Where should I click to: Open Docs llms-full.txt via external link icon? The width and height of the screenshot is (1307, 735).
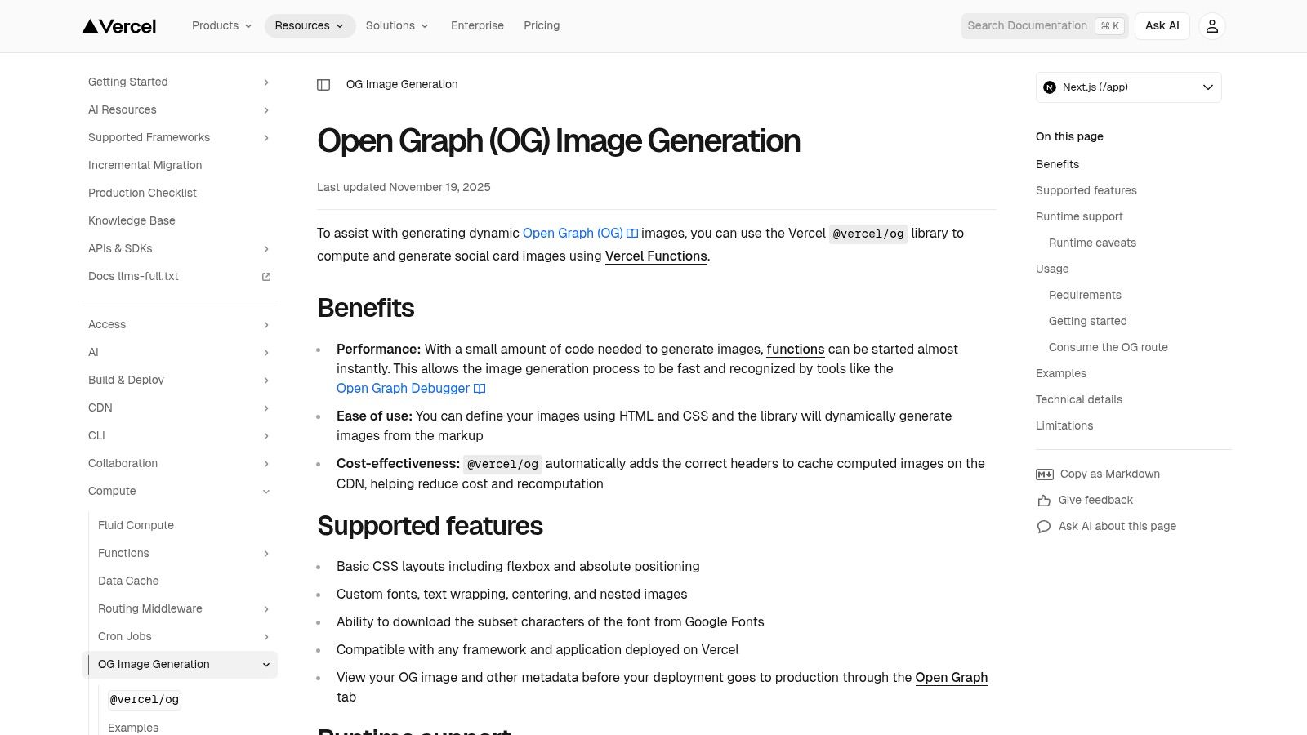[x=266, y=276]
